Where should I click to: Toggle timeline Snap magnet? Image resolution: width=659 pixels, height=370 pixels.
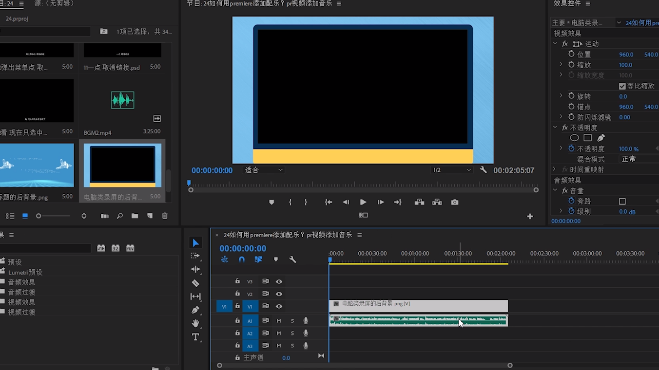tap(241, 259)
